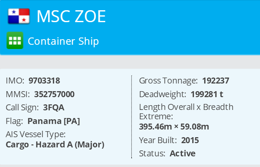Click the Call Sign label
260x167 pixels.
[22, 107]
